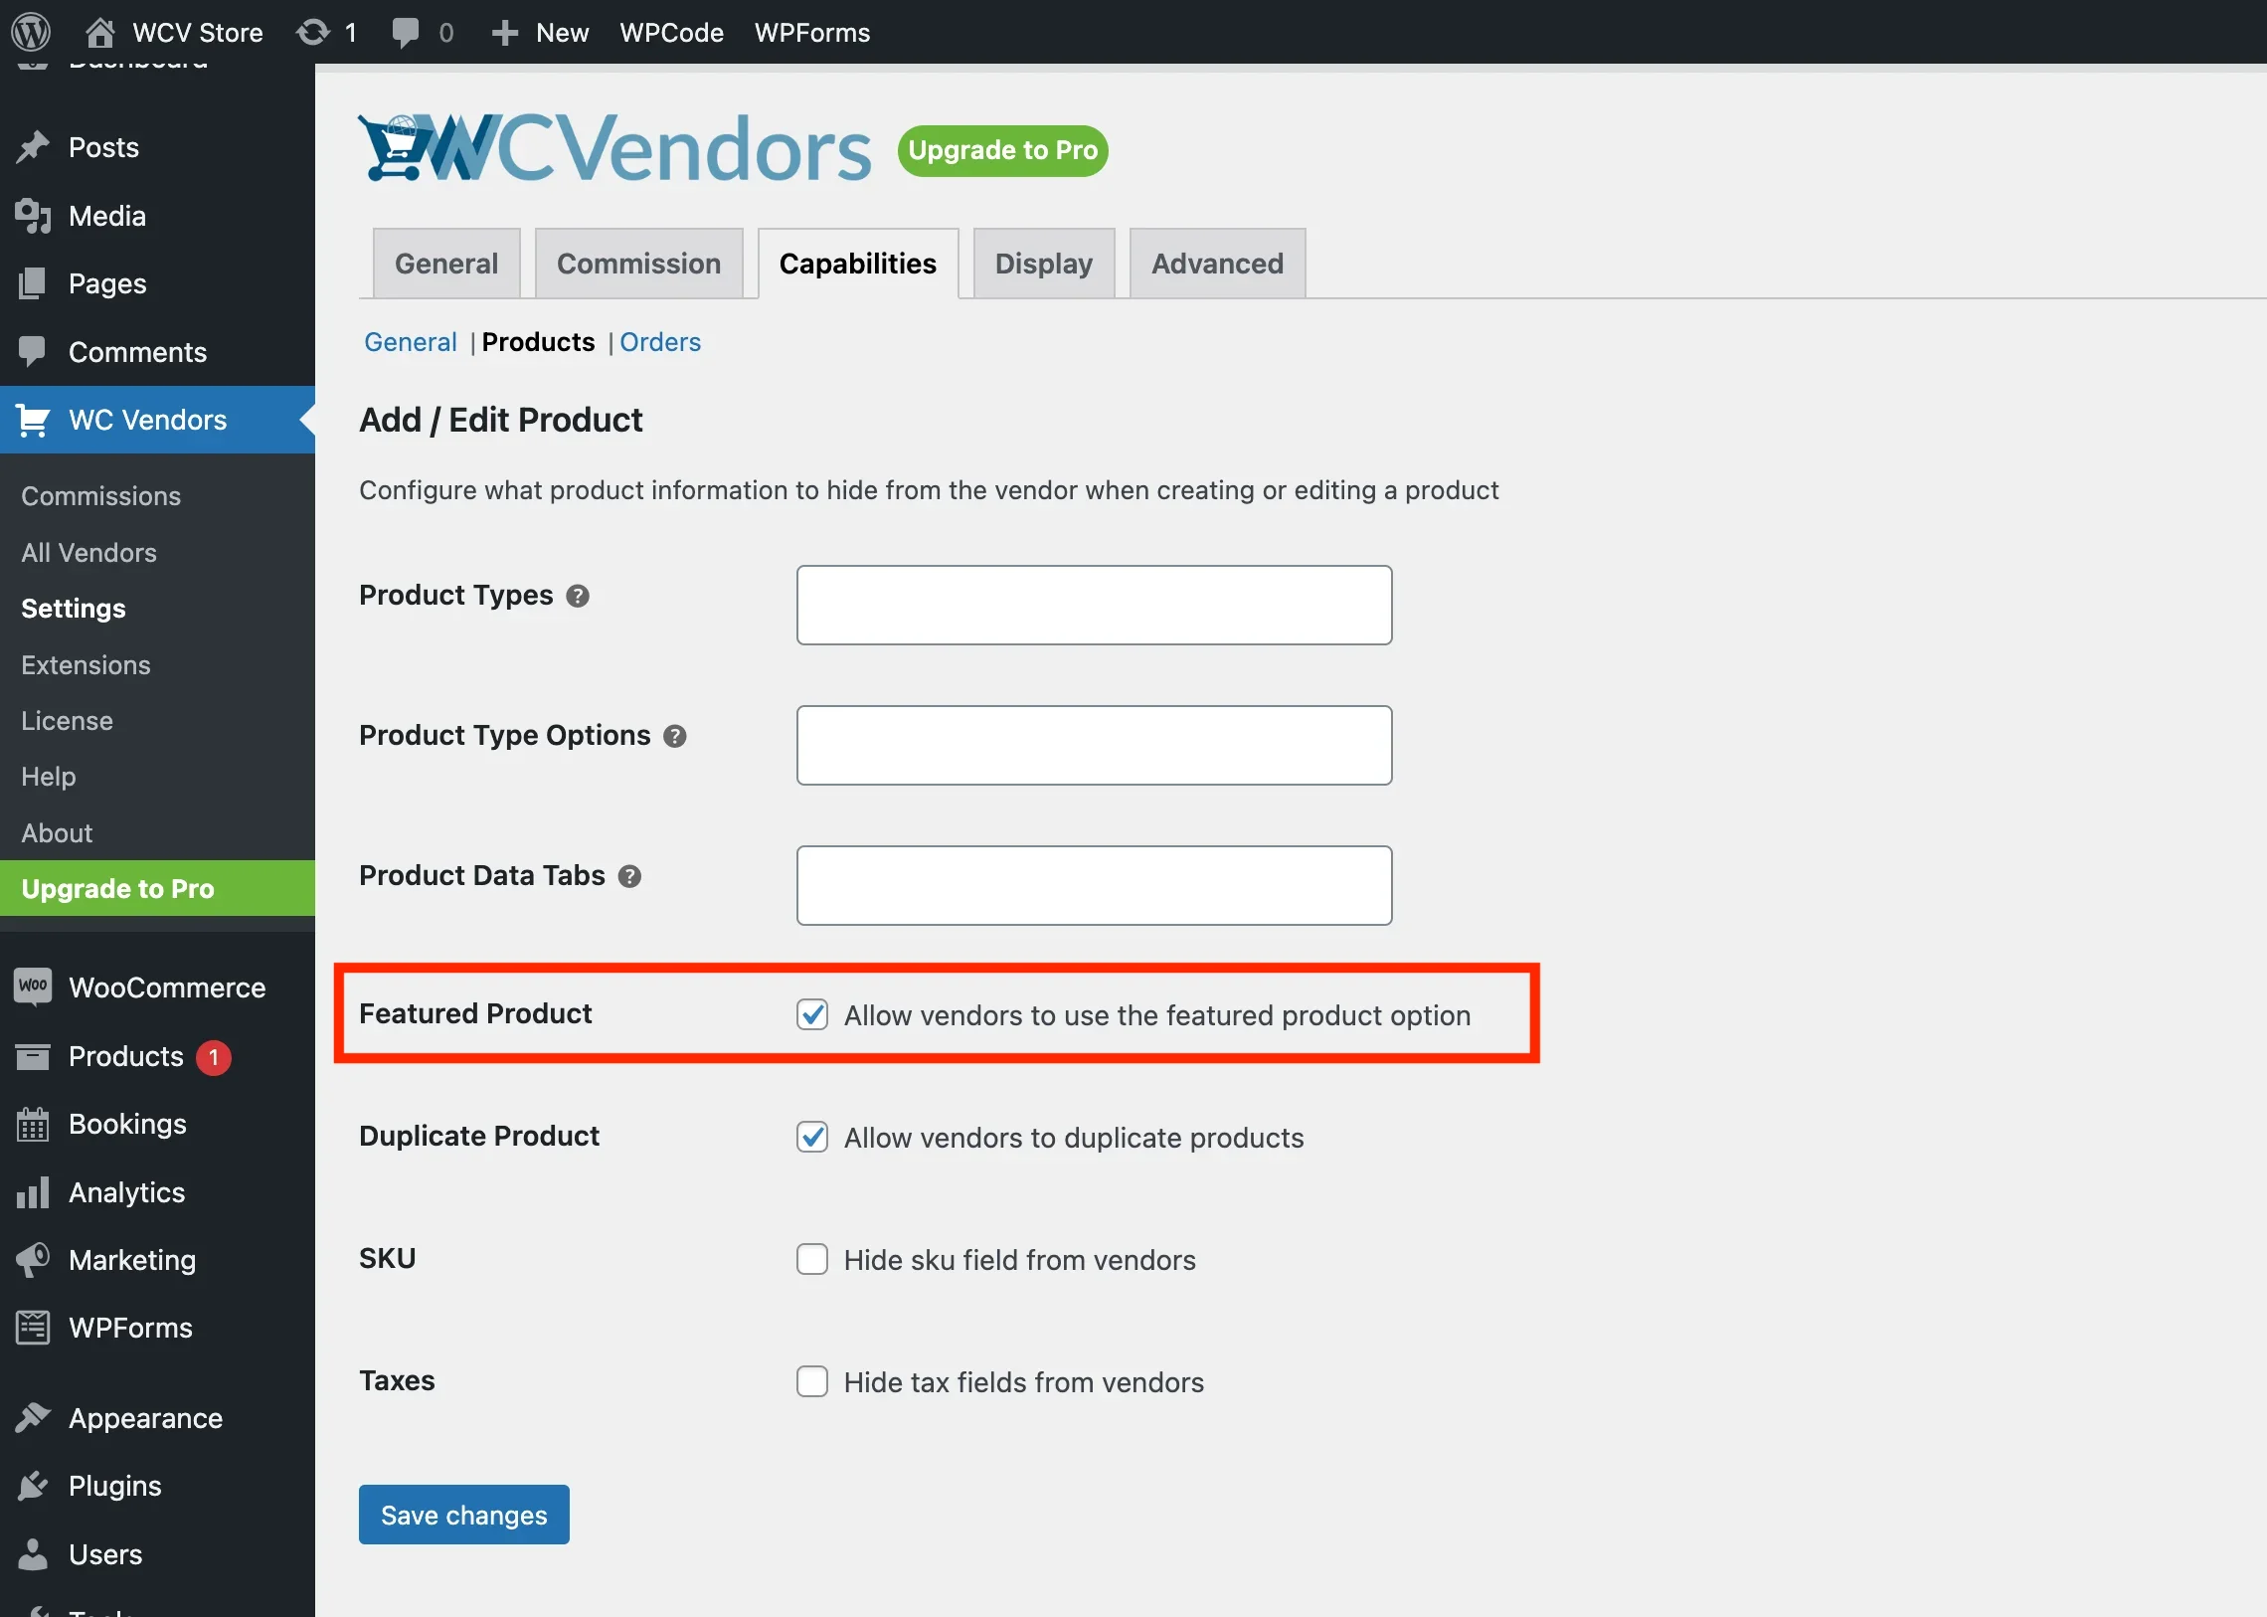Click the Bookings calendar icon
The height and width of the screenshot is (1617, 2267).
coord(33,1124)
